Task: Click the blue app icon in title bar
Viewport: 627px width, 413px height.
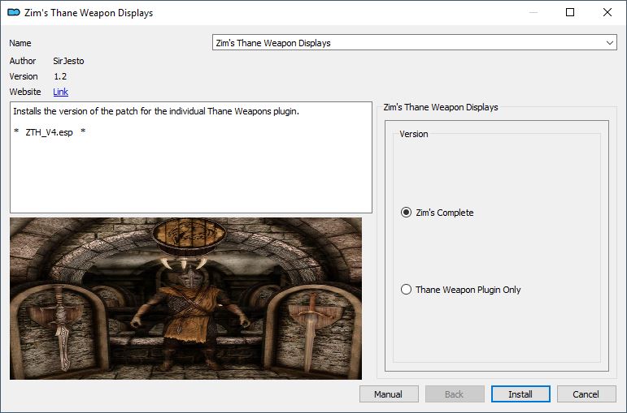Action: pos(14,12)
